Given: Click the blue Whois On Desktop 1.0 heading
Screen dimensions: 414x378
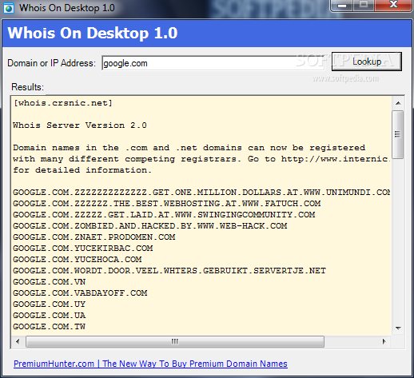Looking at the screenshot, I should pyautogui.click(x=93, y=34).
